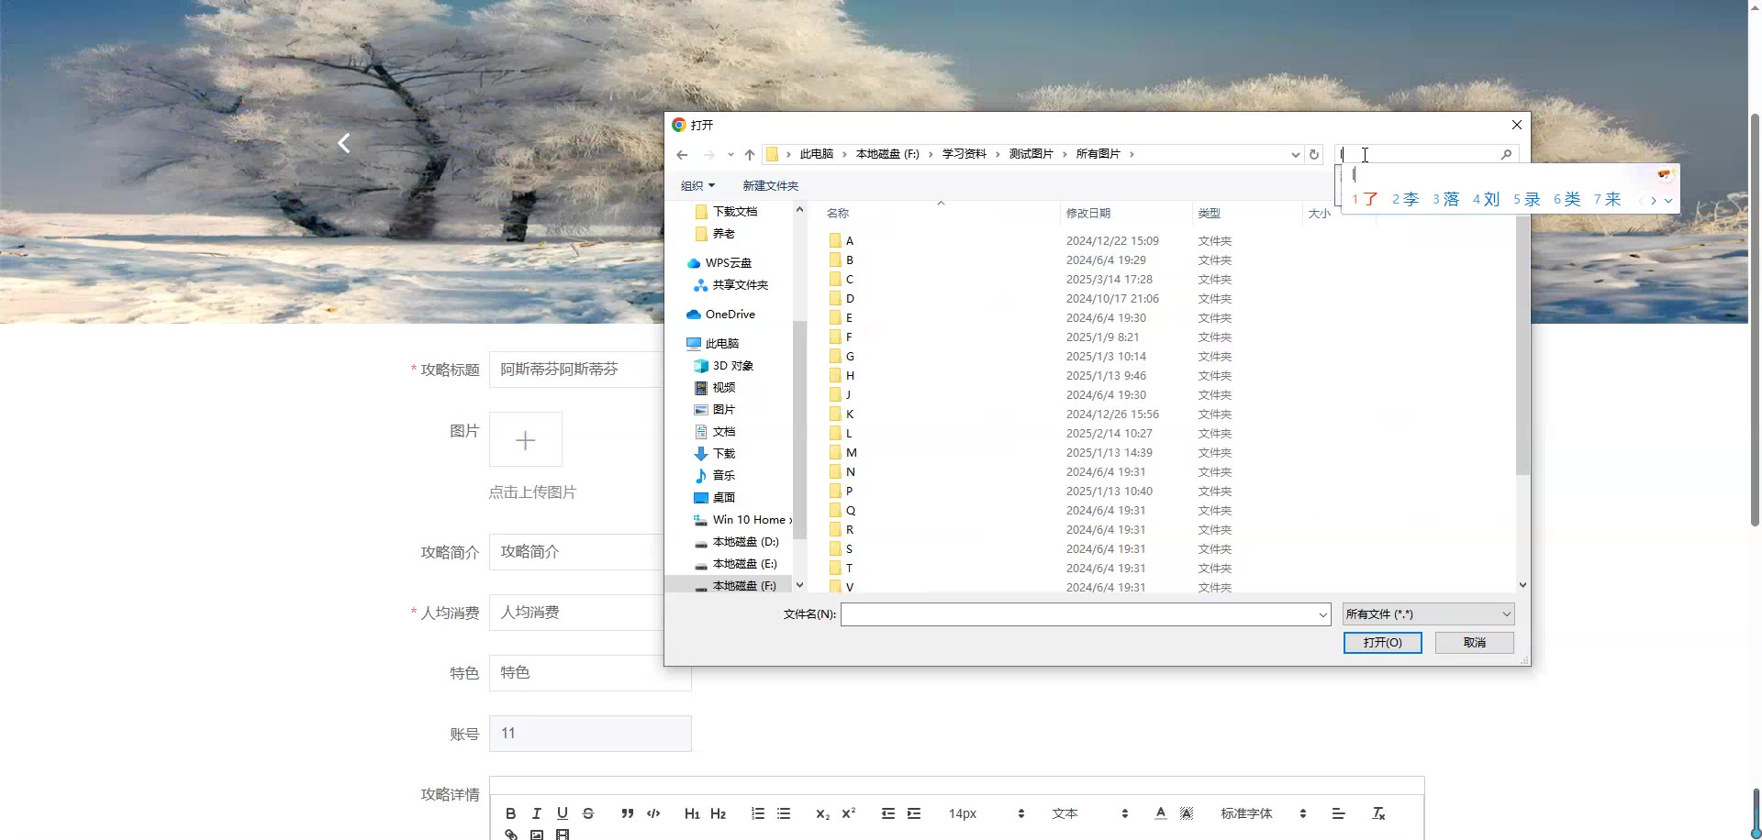Image resolution: width=1762 pixels, height=840 pixels.
Task: Increase indent in the editor
Action: coord(914,813)
